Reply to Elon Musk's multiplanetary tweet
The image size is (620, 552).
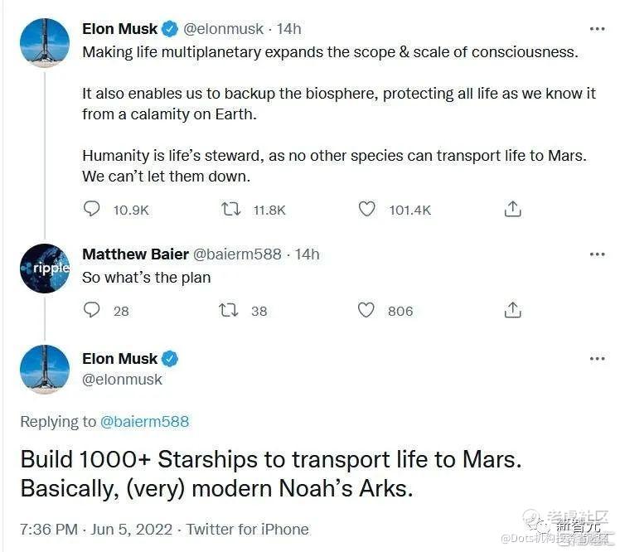pos(92,210)
